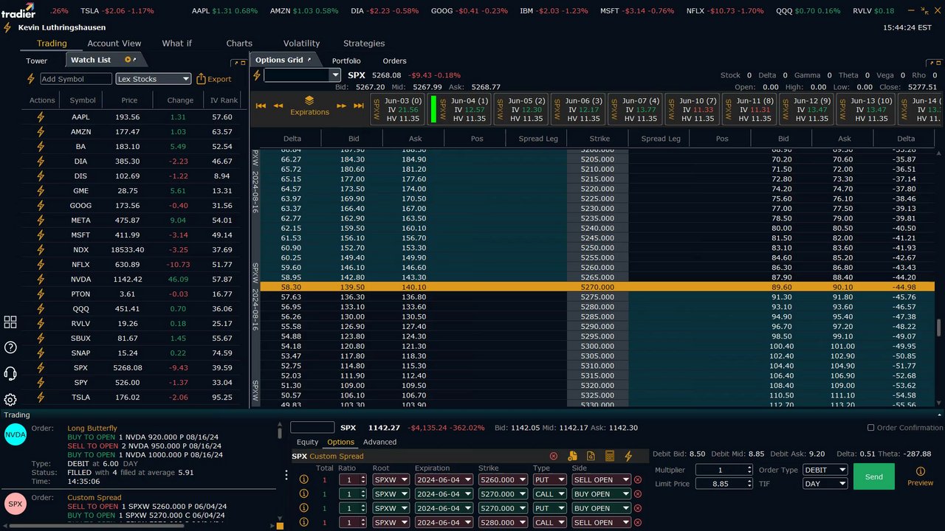Screen dimensions: 945x531
Task: Click the info icon on 5260 PUT leg
Action: pos(303,479)
